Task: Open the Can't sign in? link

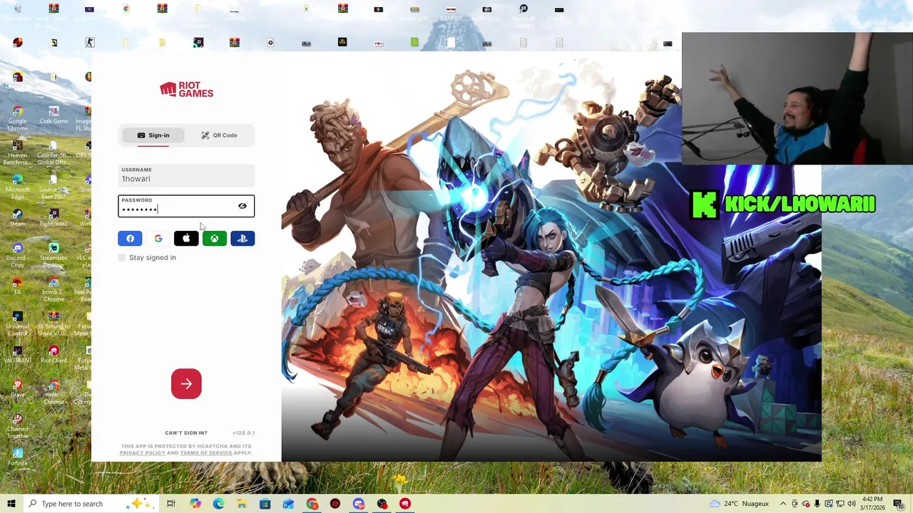Action: 186,432
